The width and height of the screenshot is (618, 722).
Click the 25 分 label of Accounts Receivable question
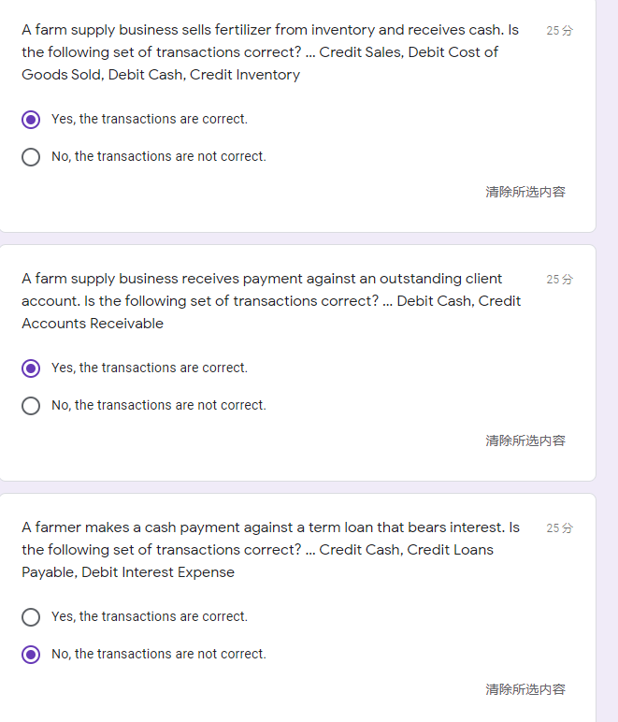(x=560, y=280)
